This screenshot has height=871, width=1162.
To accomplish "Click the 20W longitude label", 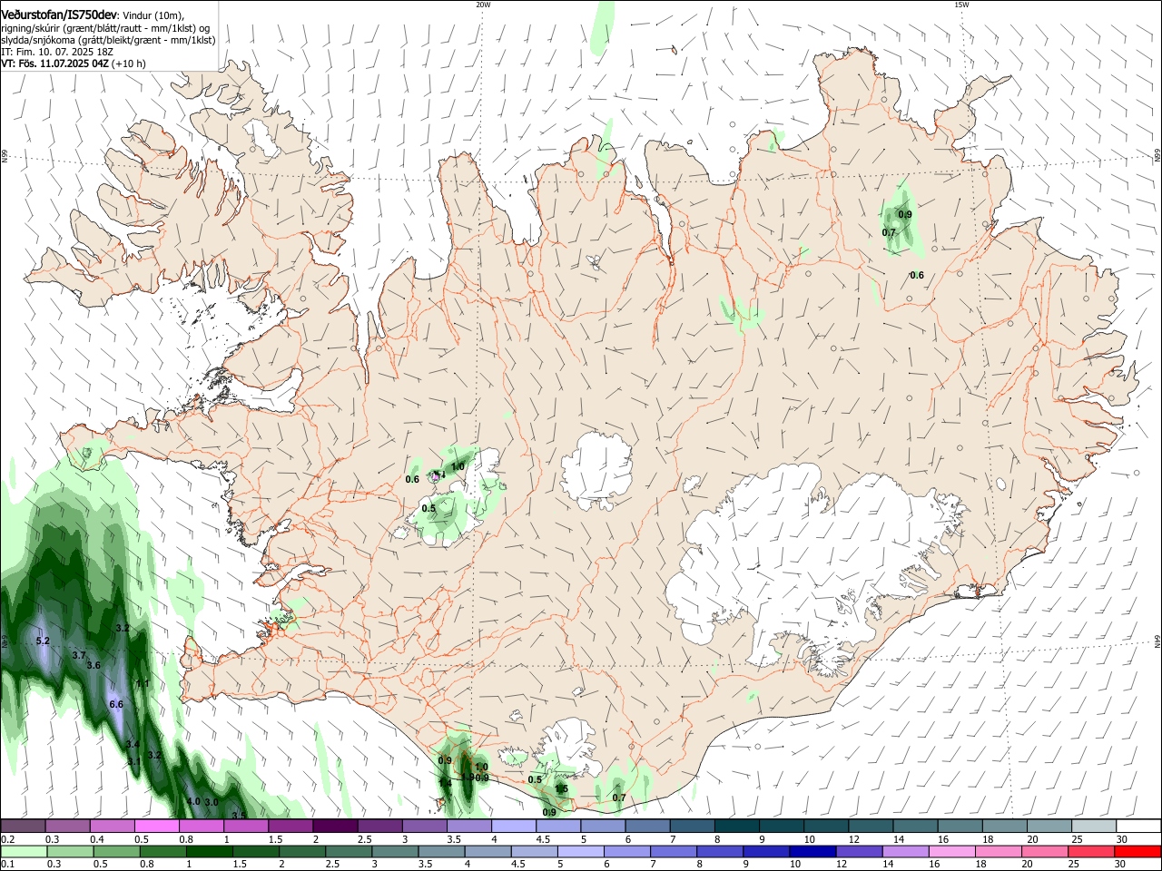I will tap(483, 5).
